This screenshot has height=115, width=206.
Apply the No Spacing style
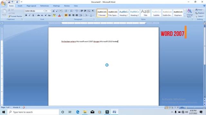(x=113, y=13)
